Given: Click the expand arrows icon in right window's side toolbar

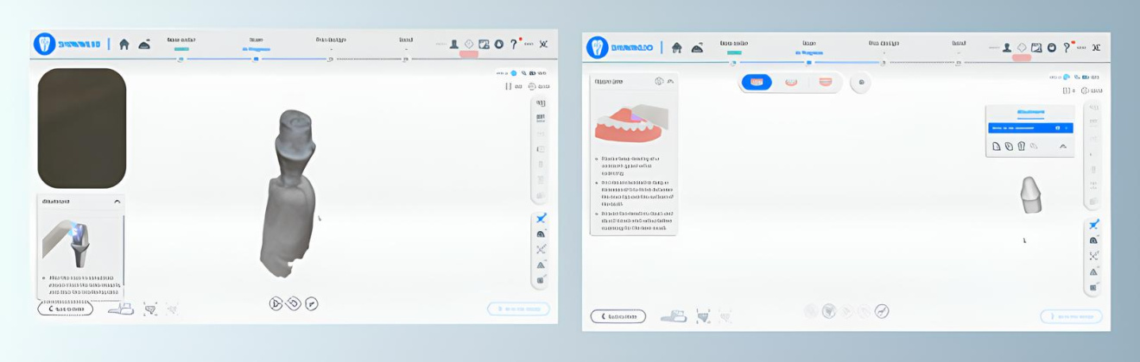Looking at the screenshot, I should coord(1093,256).
